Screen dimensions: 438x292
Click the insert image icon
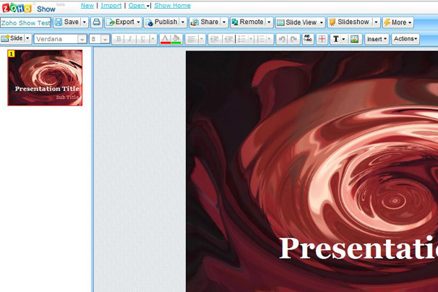coord(354,39)
